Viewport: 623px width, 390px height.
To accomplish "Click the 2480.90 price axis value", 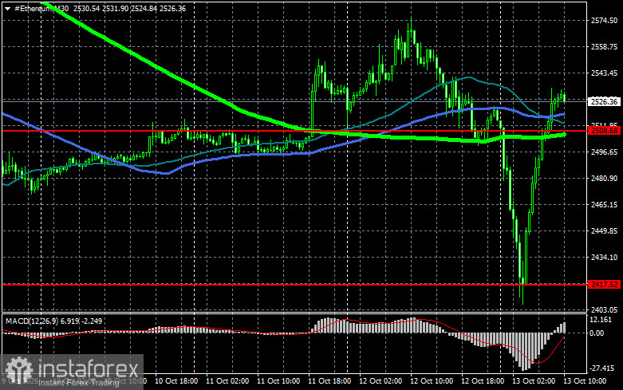I will click(x=604, y=179).
